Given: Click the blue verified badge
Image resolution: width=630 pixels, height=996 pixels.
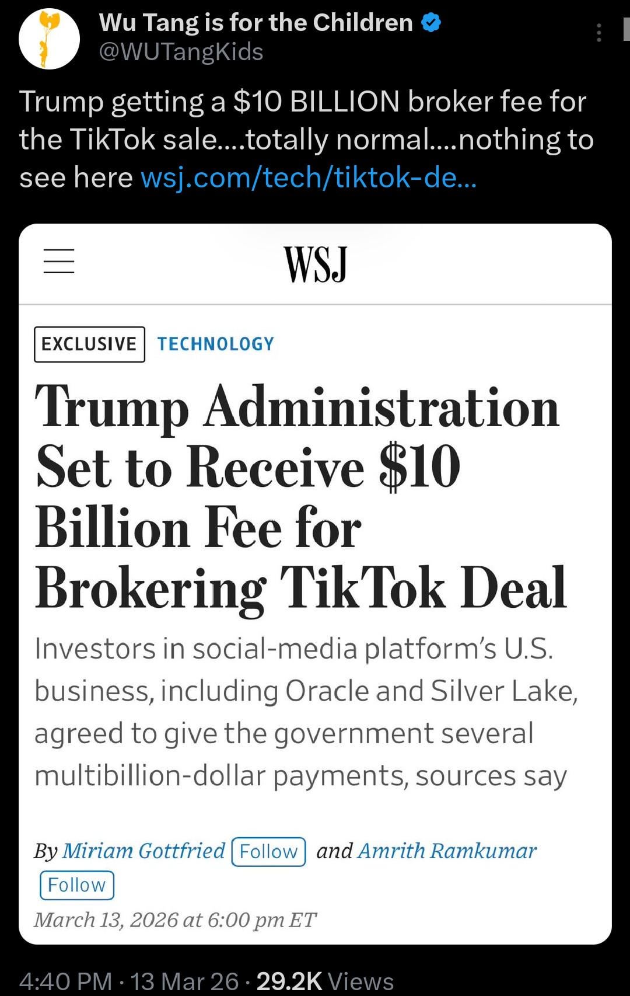Looking at the screenshot, I should coord(431,23).
